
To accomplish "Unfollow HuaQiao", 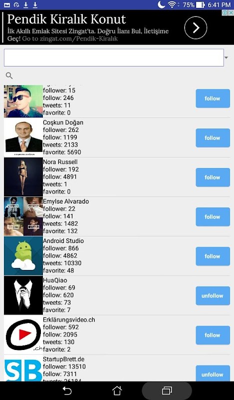I will coord(213,296).
